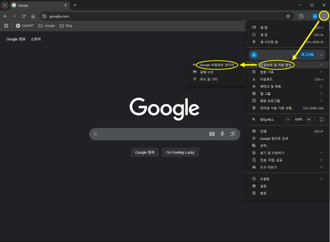330x242 pixels.
Task: Click the Google search input field
Action: [165, 134]
